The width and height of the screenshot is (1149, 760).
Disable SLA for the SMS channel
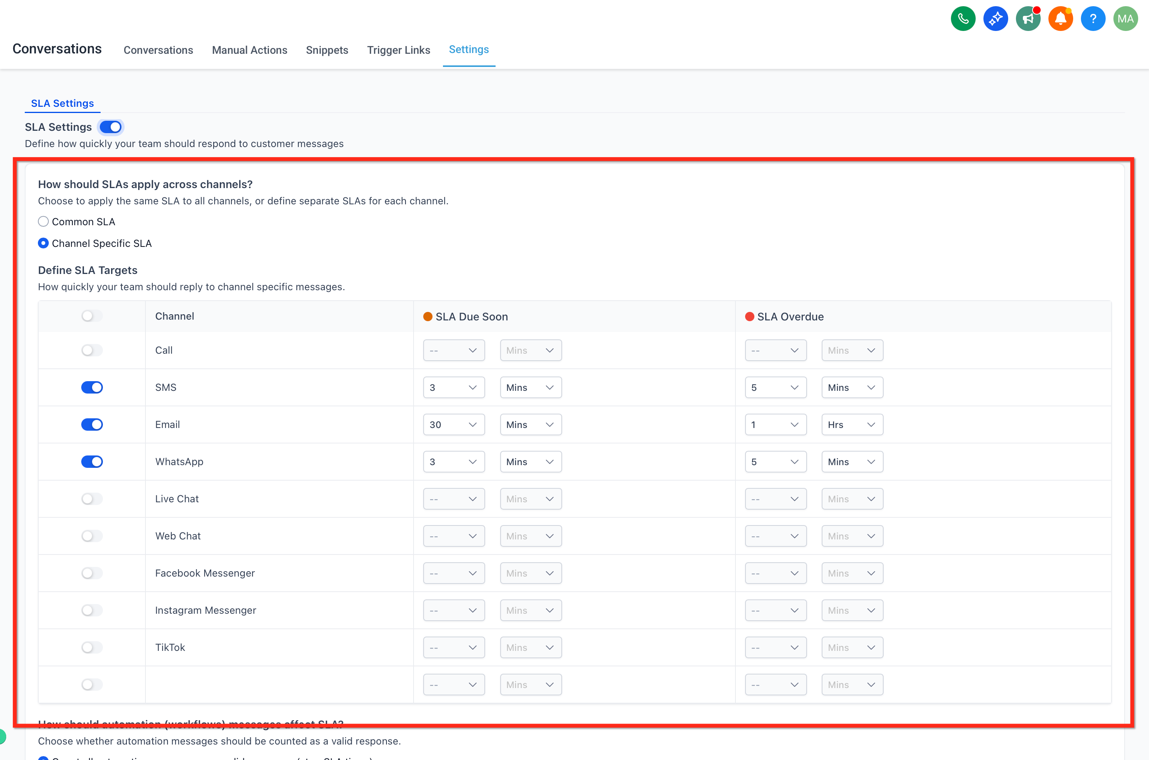point(92,387)
